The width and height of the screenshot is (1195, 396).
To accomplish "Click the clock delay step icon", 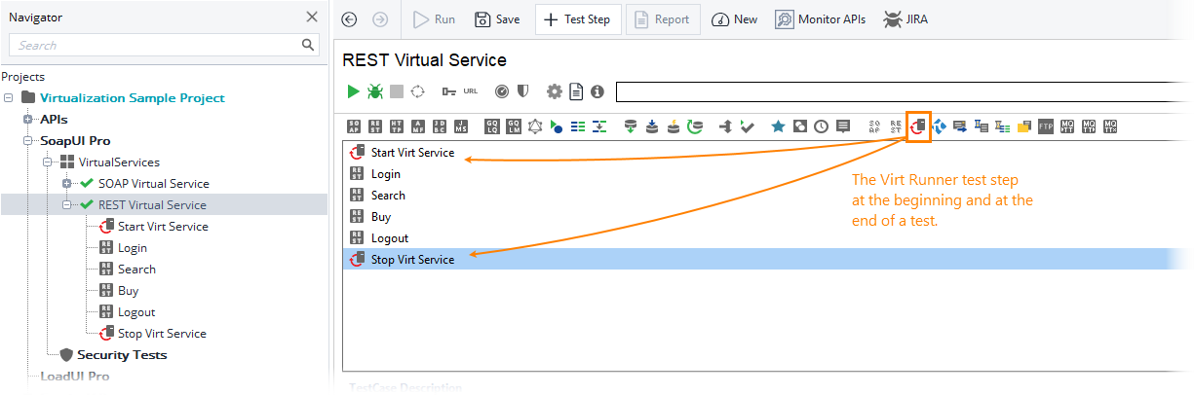I will [x=822, y=126].
